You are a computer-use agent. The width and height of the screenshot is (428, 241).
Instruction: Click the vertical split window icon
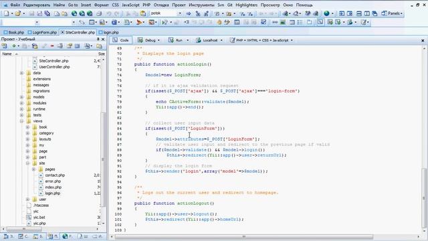[x=367, y=13]
